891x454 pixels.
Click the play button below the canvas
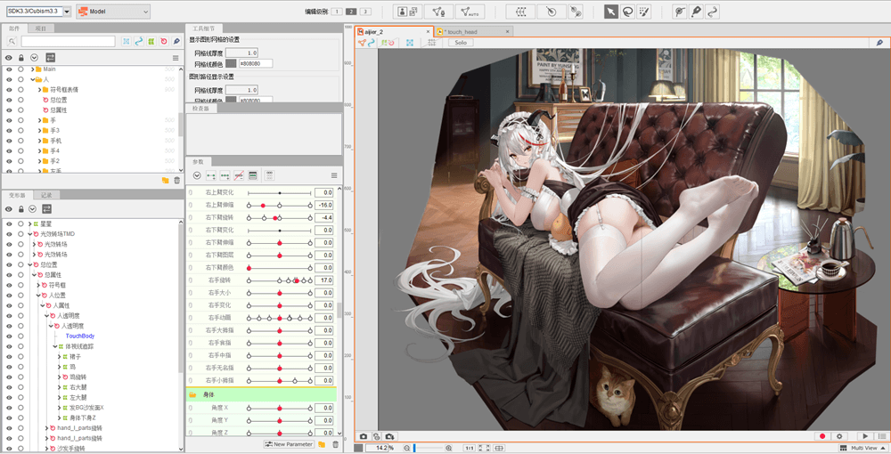(x=865, y=436)
